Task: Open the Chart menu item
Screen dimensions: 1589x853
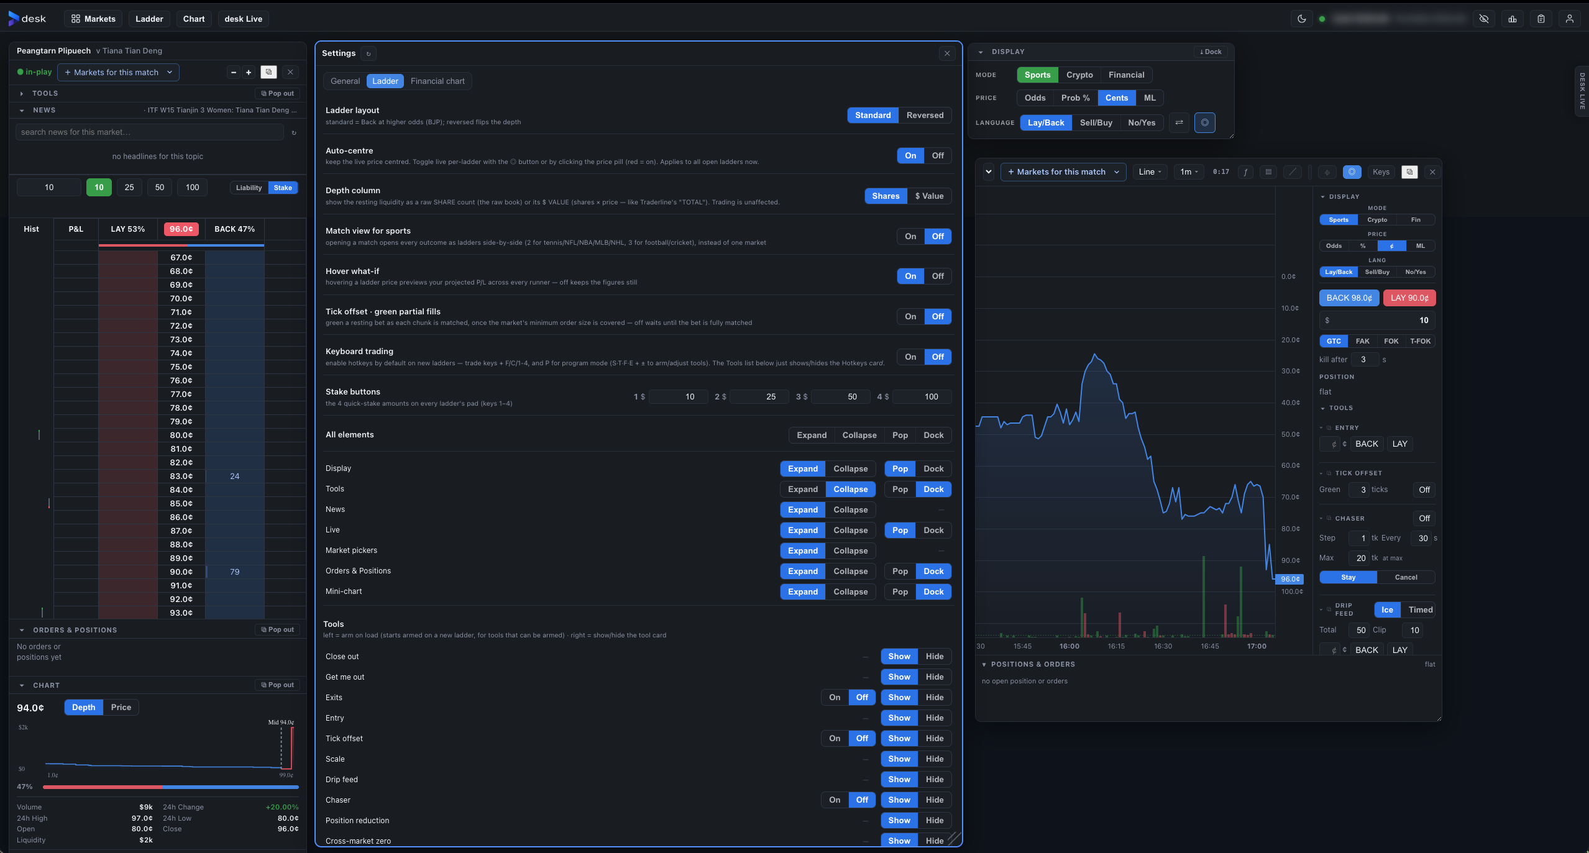Action: (194, 19)
